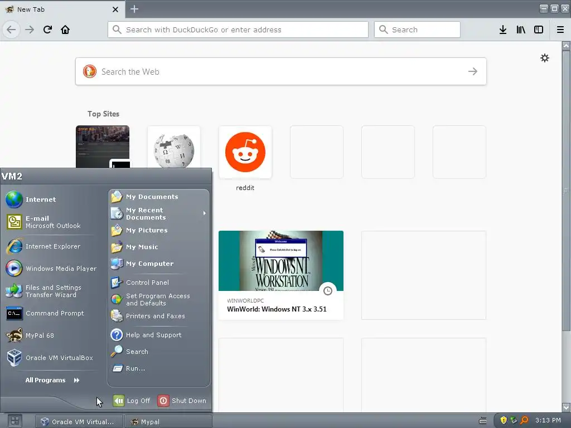
Task: Open the dark first top site thumbnail
Action: click(x=103, y=147)
